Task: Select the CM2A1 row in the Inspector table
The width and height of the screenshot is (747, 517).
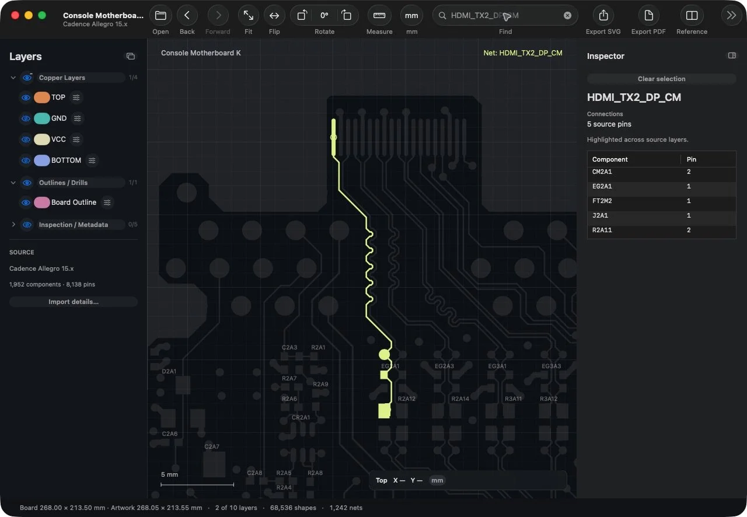Action: click(661, 172)
